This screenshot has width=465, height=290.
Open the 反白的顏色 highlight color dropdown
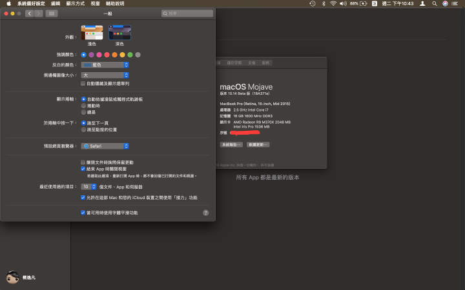pos(105,65)
